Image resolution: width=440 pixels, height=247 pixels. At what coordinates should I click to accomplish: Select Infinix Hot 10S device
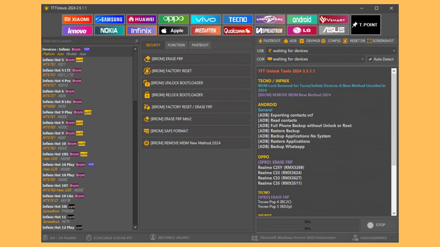pyautogui.click(x=87, y=156)
